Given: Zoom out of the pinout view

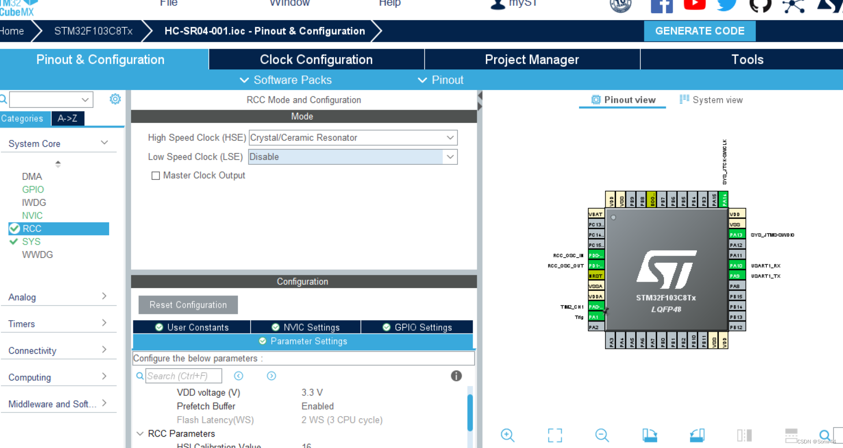Looking at the screenshot, I should tap(602, 435).
